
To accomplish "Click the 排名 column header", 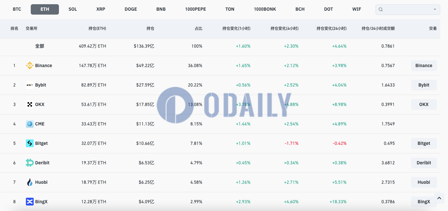I will (14, 29).
